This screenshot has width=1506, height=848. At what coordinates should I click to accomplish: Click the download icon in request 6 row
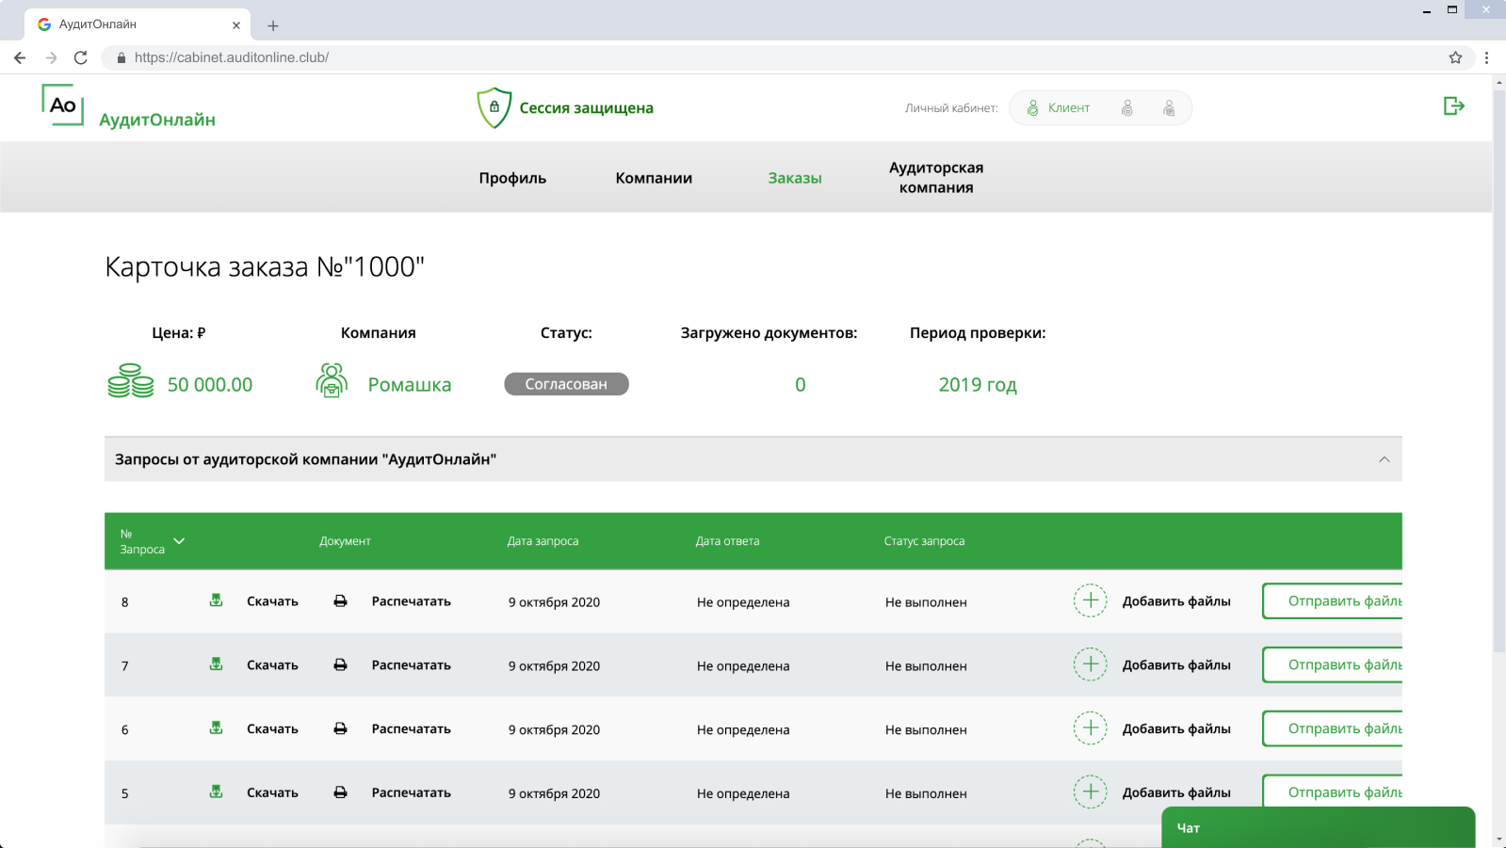(x=216, y=728)
